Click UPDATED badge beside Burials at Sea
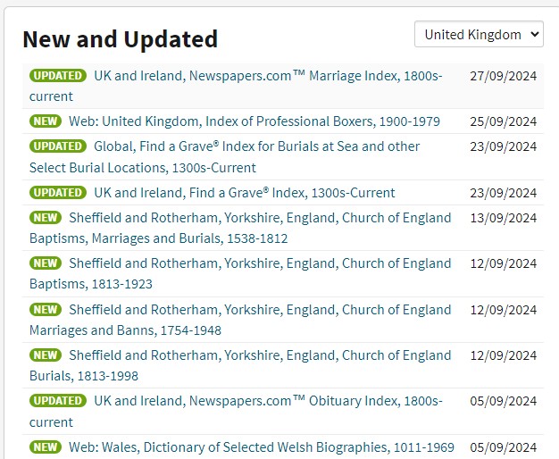Viewport: 559px width, 459px height. point(57,146)
